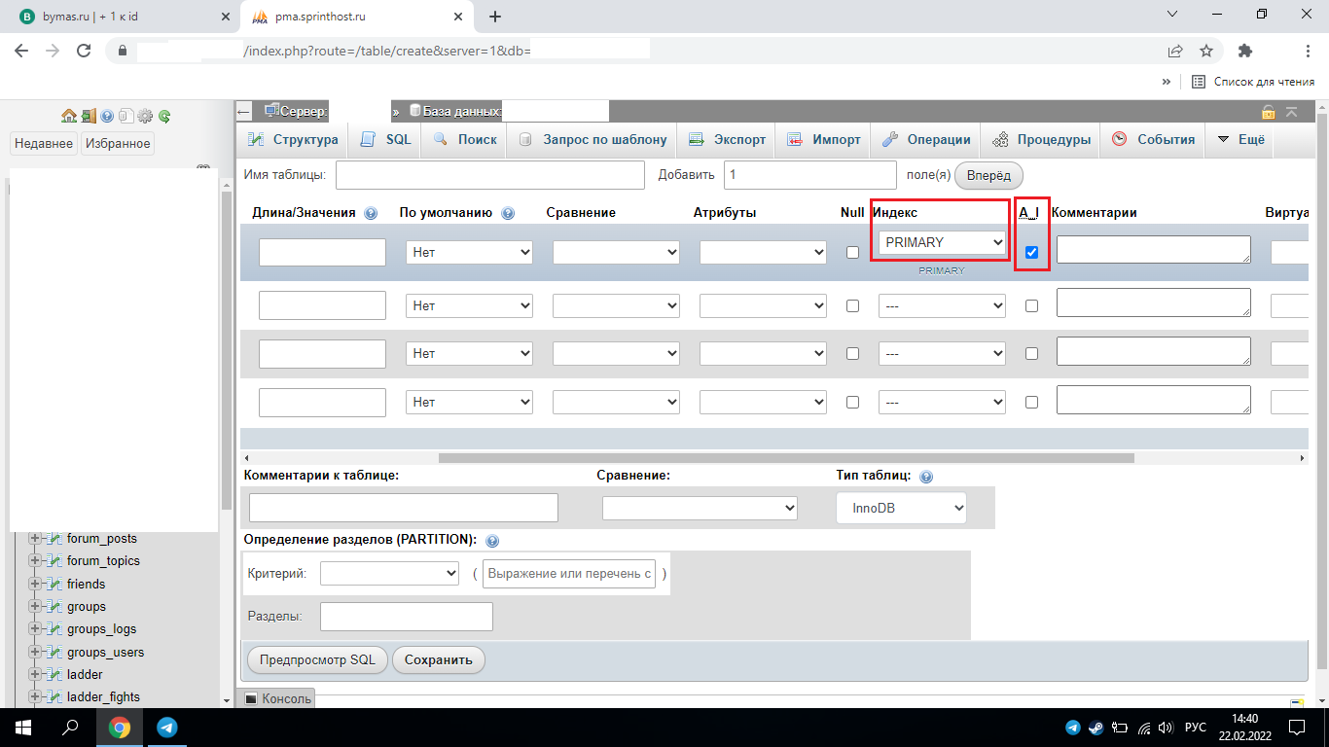
Task: Click help icon beside Тип таблиц label
Action: click(925, 477)
